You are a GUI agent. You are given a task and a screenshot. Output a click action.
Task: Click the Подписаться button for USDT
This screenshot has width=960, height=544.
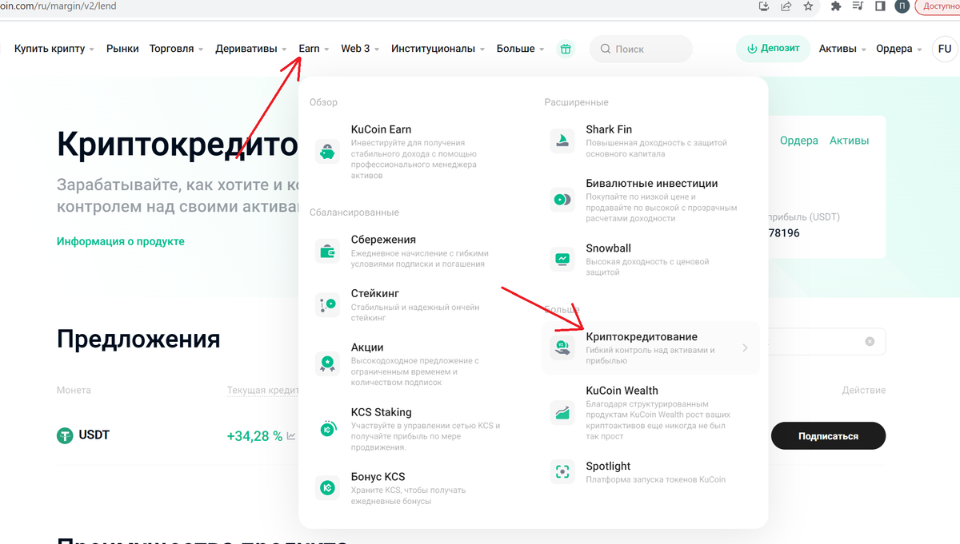point(828,436)
